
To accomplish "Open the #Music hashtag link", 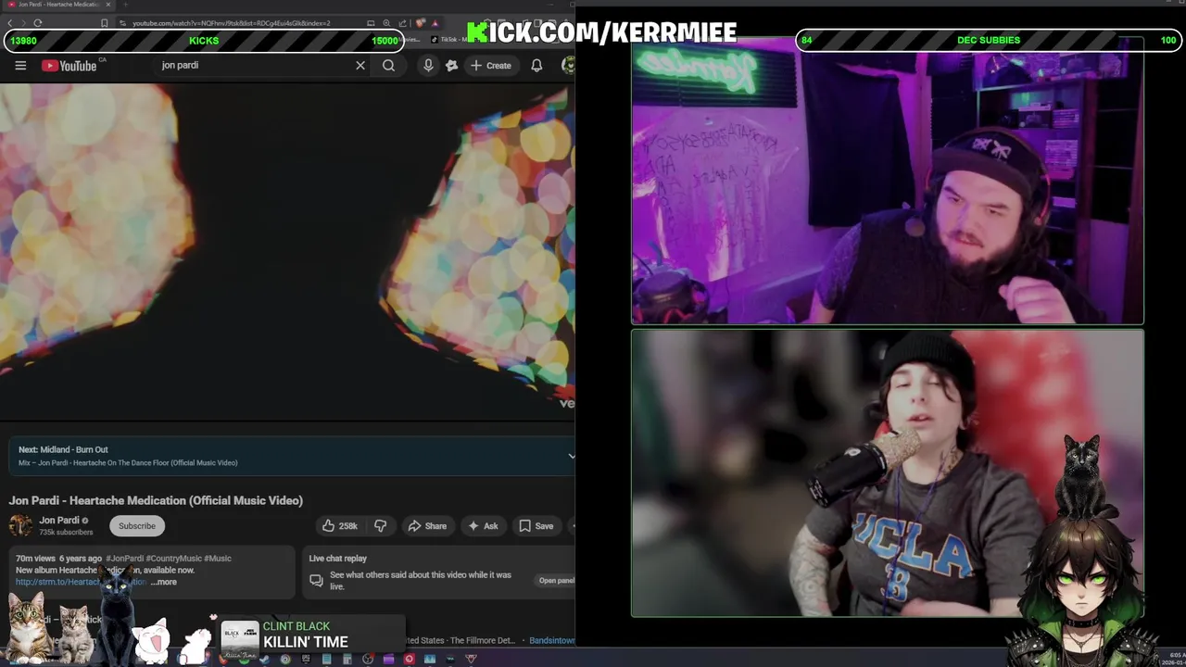I will tap(218, 558).
